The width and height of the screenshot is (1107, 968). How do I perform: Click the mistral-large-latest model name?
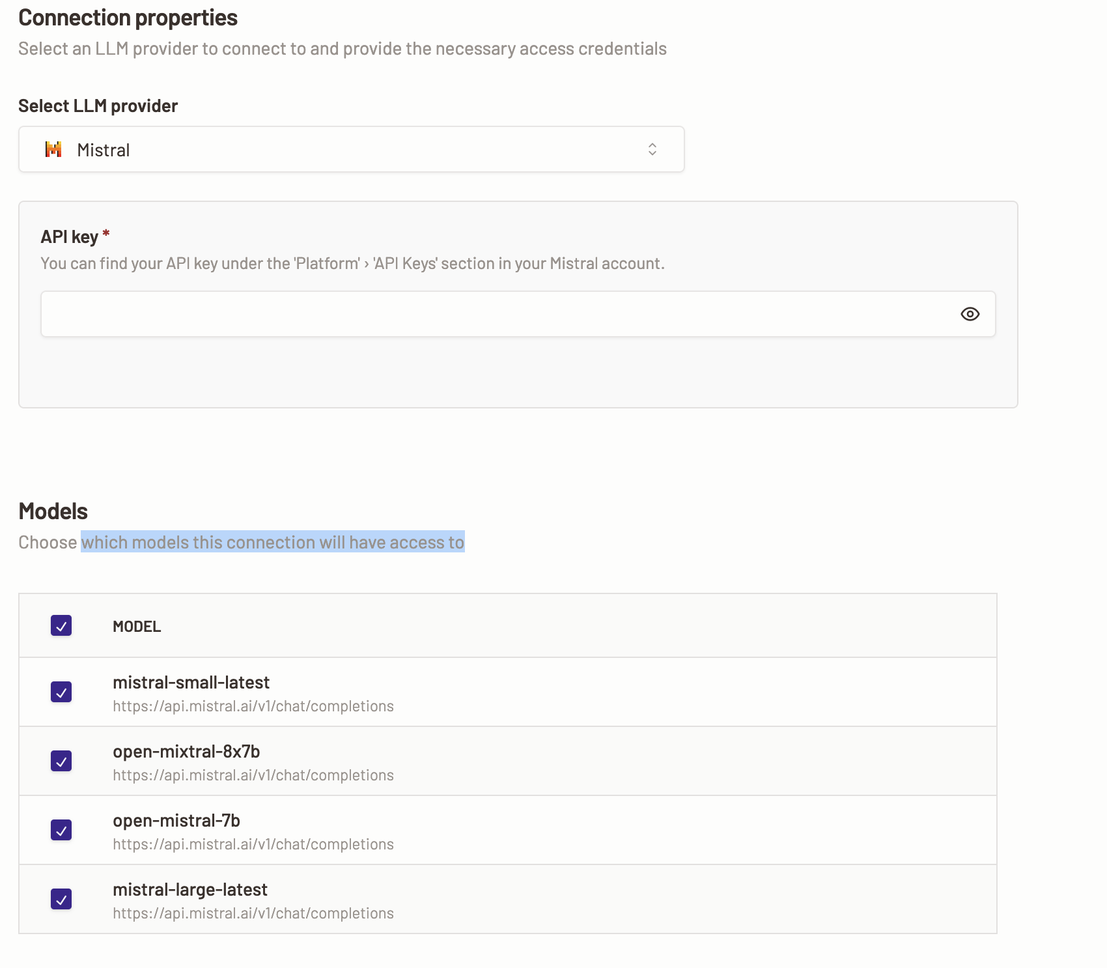(190, 889)
